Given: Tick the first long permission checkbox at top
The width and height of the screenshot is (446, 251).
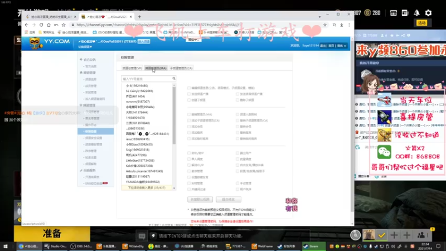Looking at the screenshot, I should click(x=189, y=88).
